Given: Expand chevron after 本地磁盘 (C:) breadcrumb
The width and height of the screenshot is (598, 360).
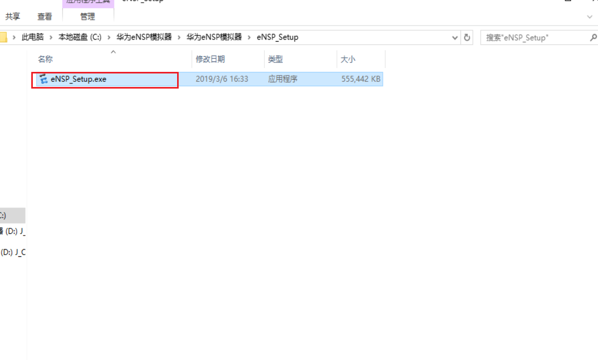Looking at the screenshot, I should pyautogui.click(x=109, y=38).
